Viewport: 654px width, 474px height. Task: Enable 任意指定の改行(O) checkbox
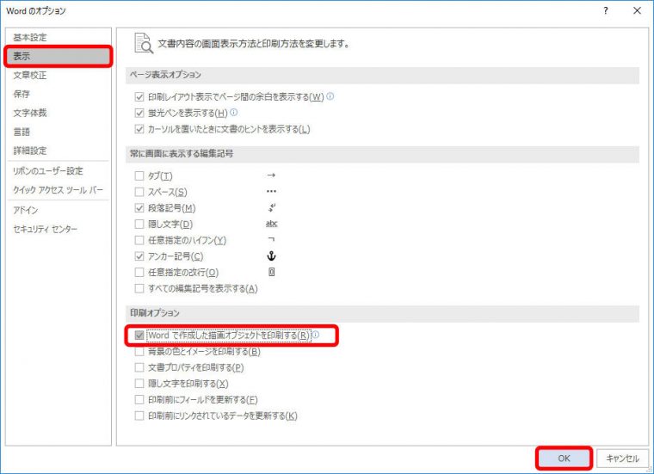tap(139, 272)
